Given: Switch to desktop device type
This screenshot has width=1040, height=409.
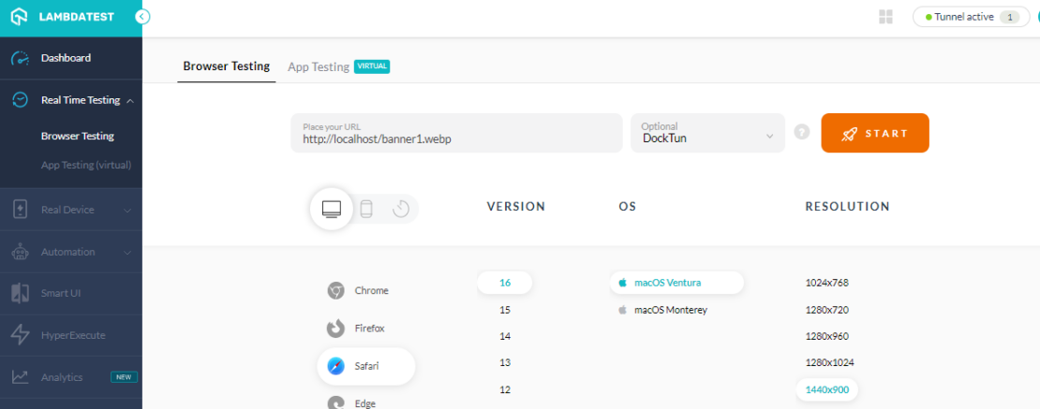Looking at the screenshot, I should 332,209.
